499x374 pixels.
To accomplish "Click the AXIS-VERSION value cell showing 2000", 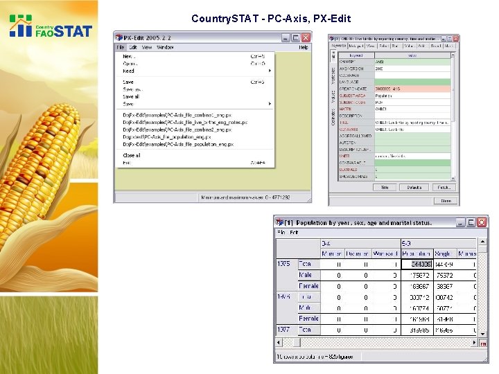I will [x=412, y=69].
